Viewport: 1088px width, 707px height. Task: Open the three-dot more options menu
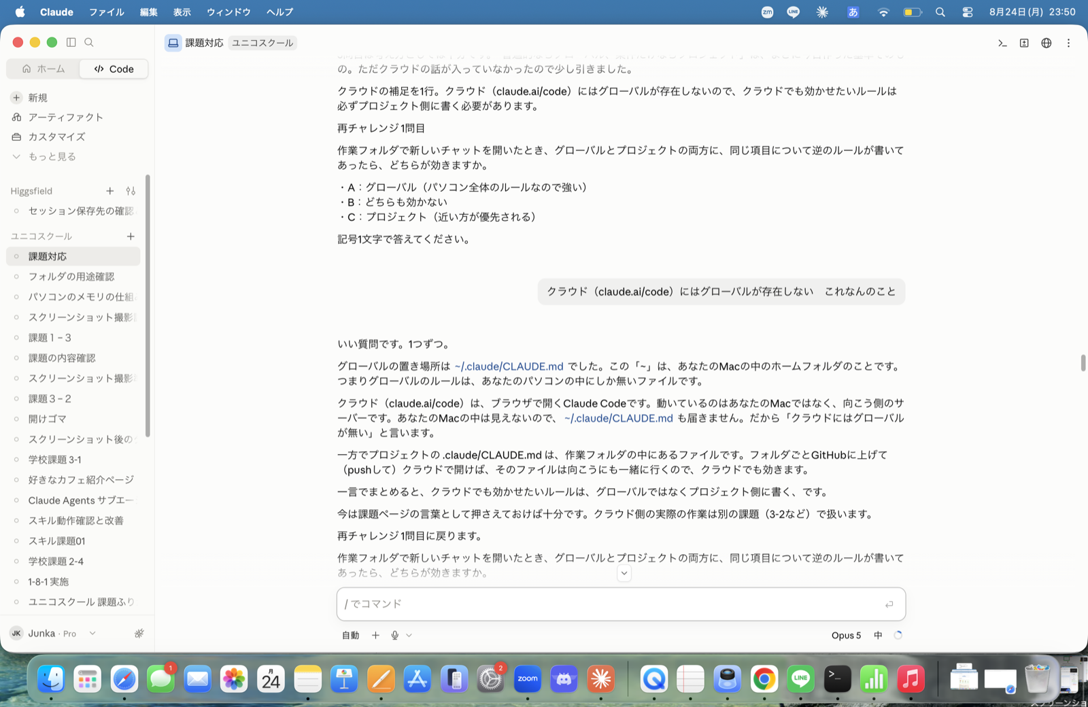coord(1068,43)
